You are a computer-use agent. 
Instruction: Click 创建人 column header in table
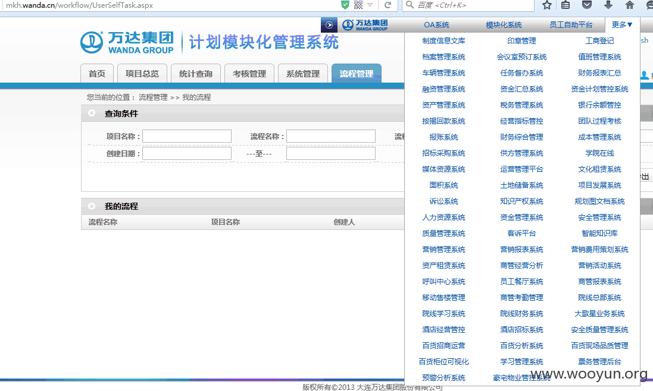(345, 222)
